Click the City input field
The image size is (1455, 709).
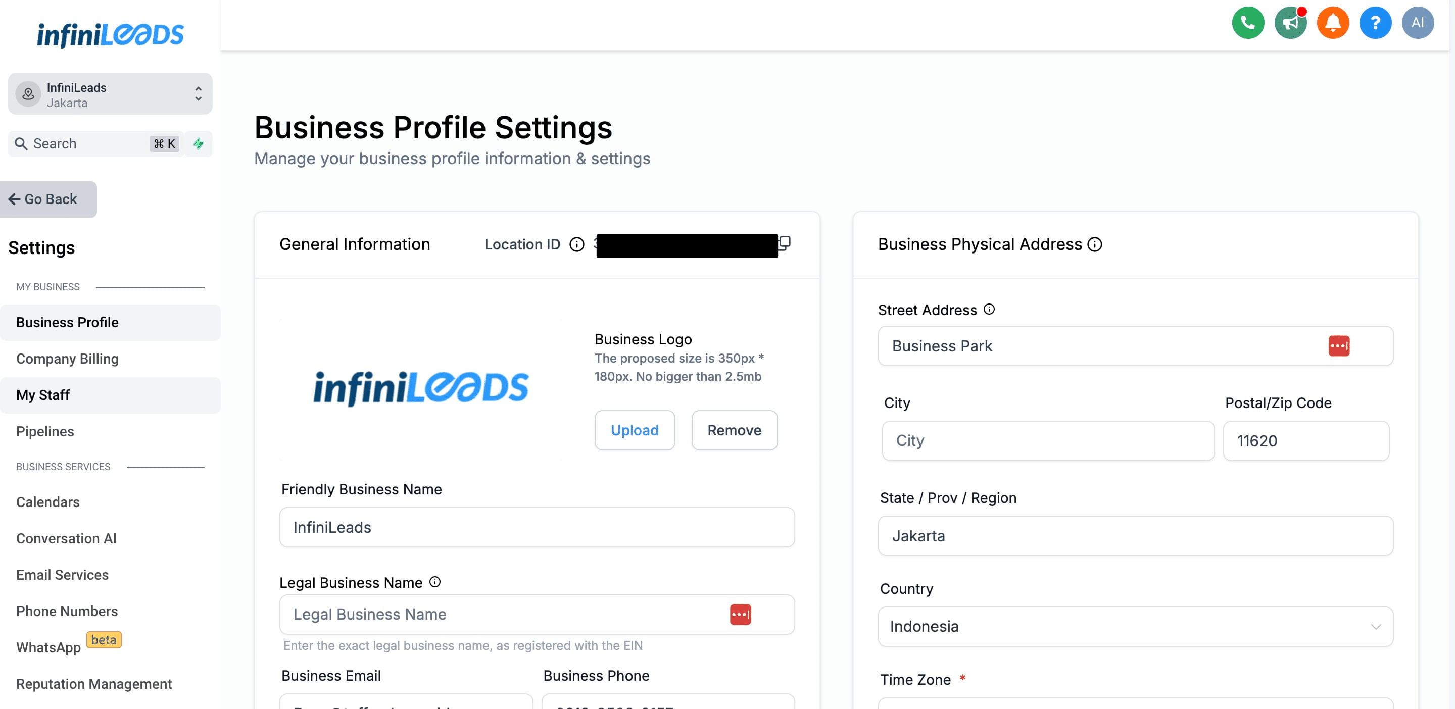click(x=1047, y=440)
